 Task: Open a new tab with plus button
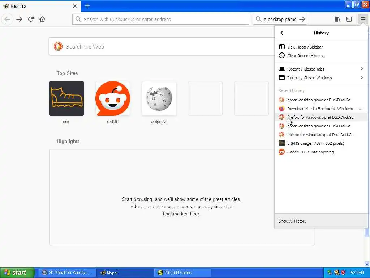pos(87,6)
